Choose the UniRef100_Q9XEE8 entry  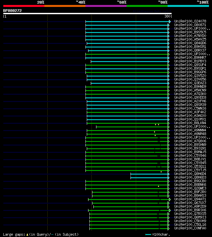190,97
